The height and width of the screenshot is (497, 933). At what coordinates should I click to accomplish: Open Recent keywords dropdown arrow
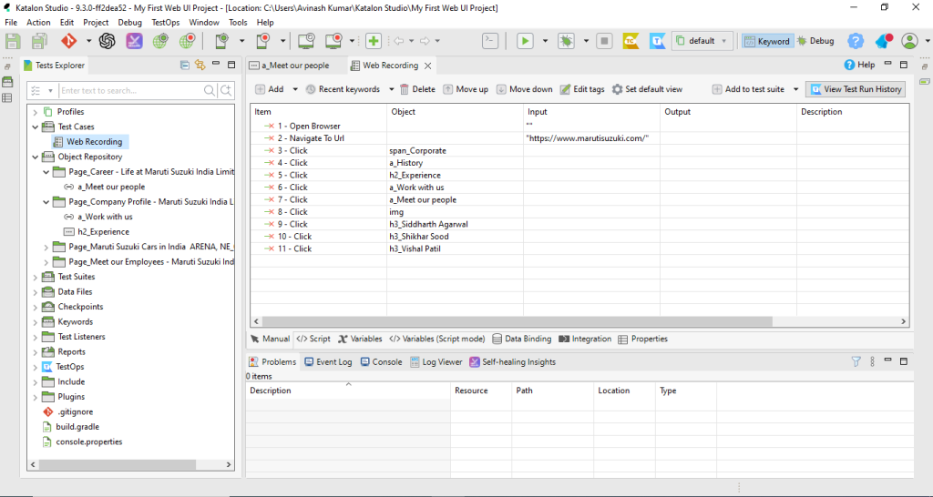coord(392,89)
